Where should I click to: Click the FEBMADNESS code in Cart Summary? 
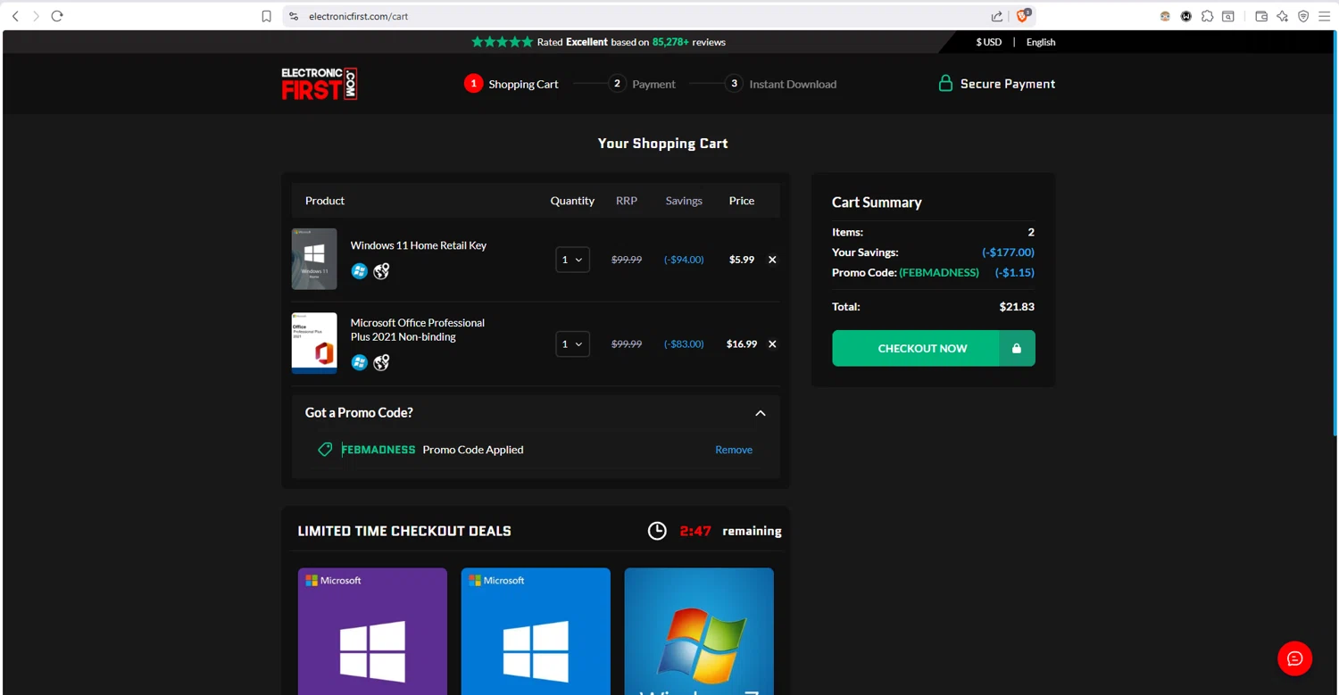(x=939, y=272)
